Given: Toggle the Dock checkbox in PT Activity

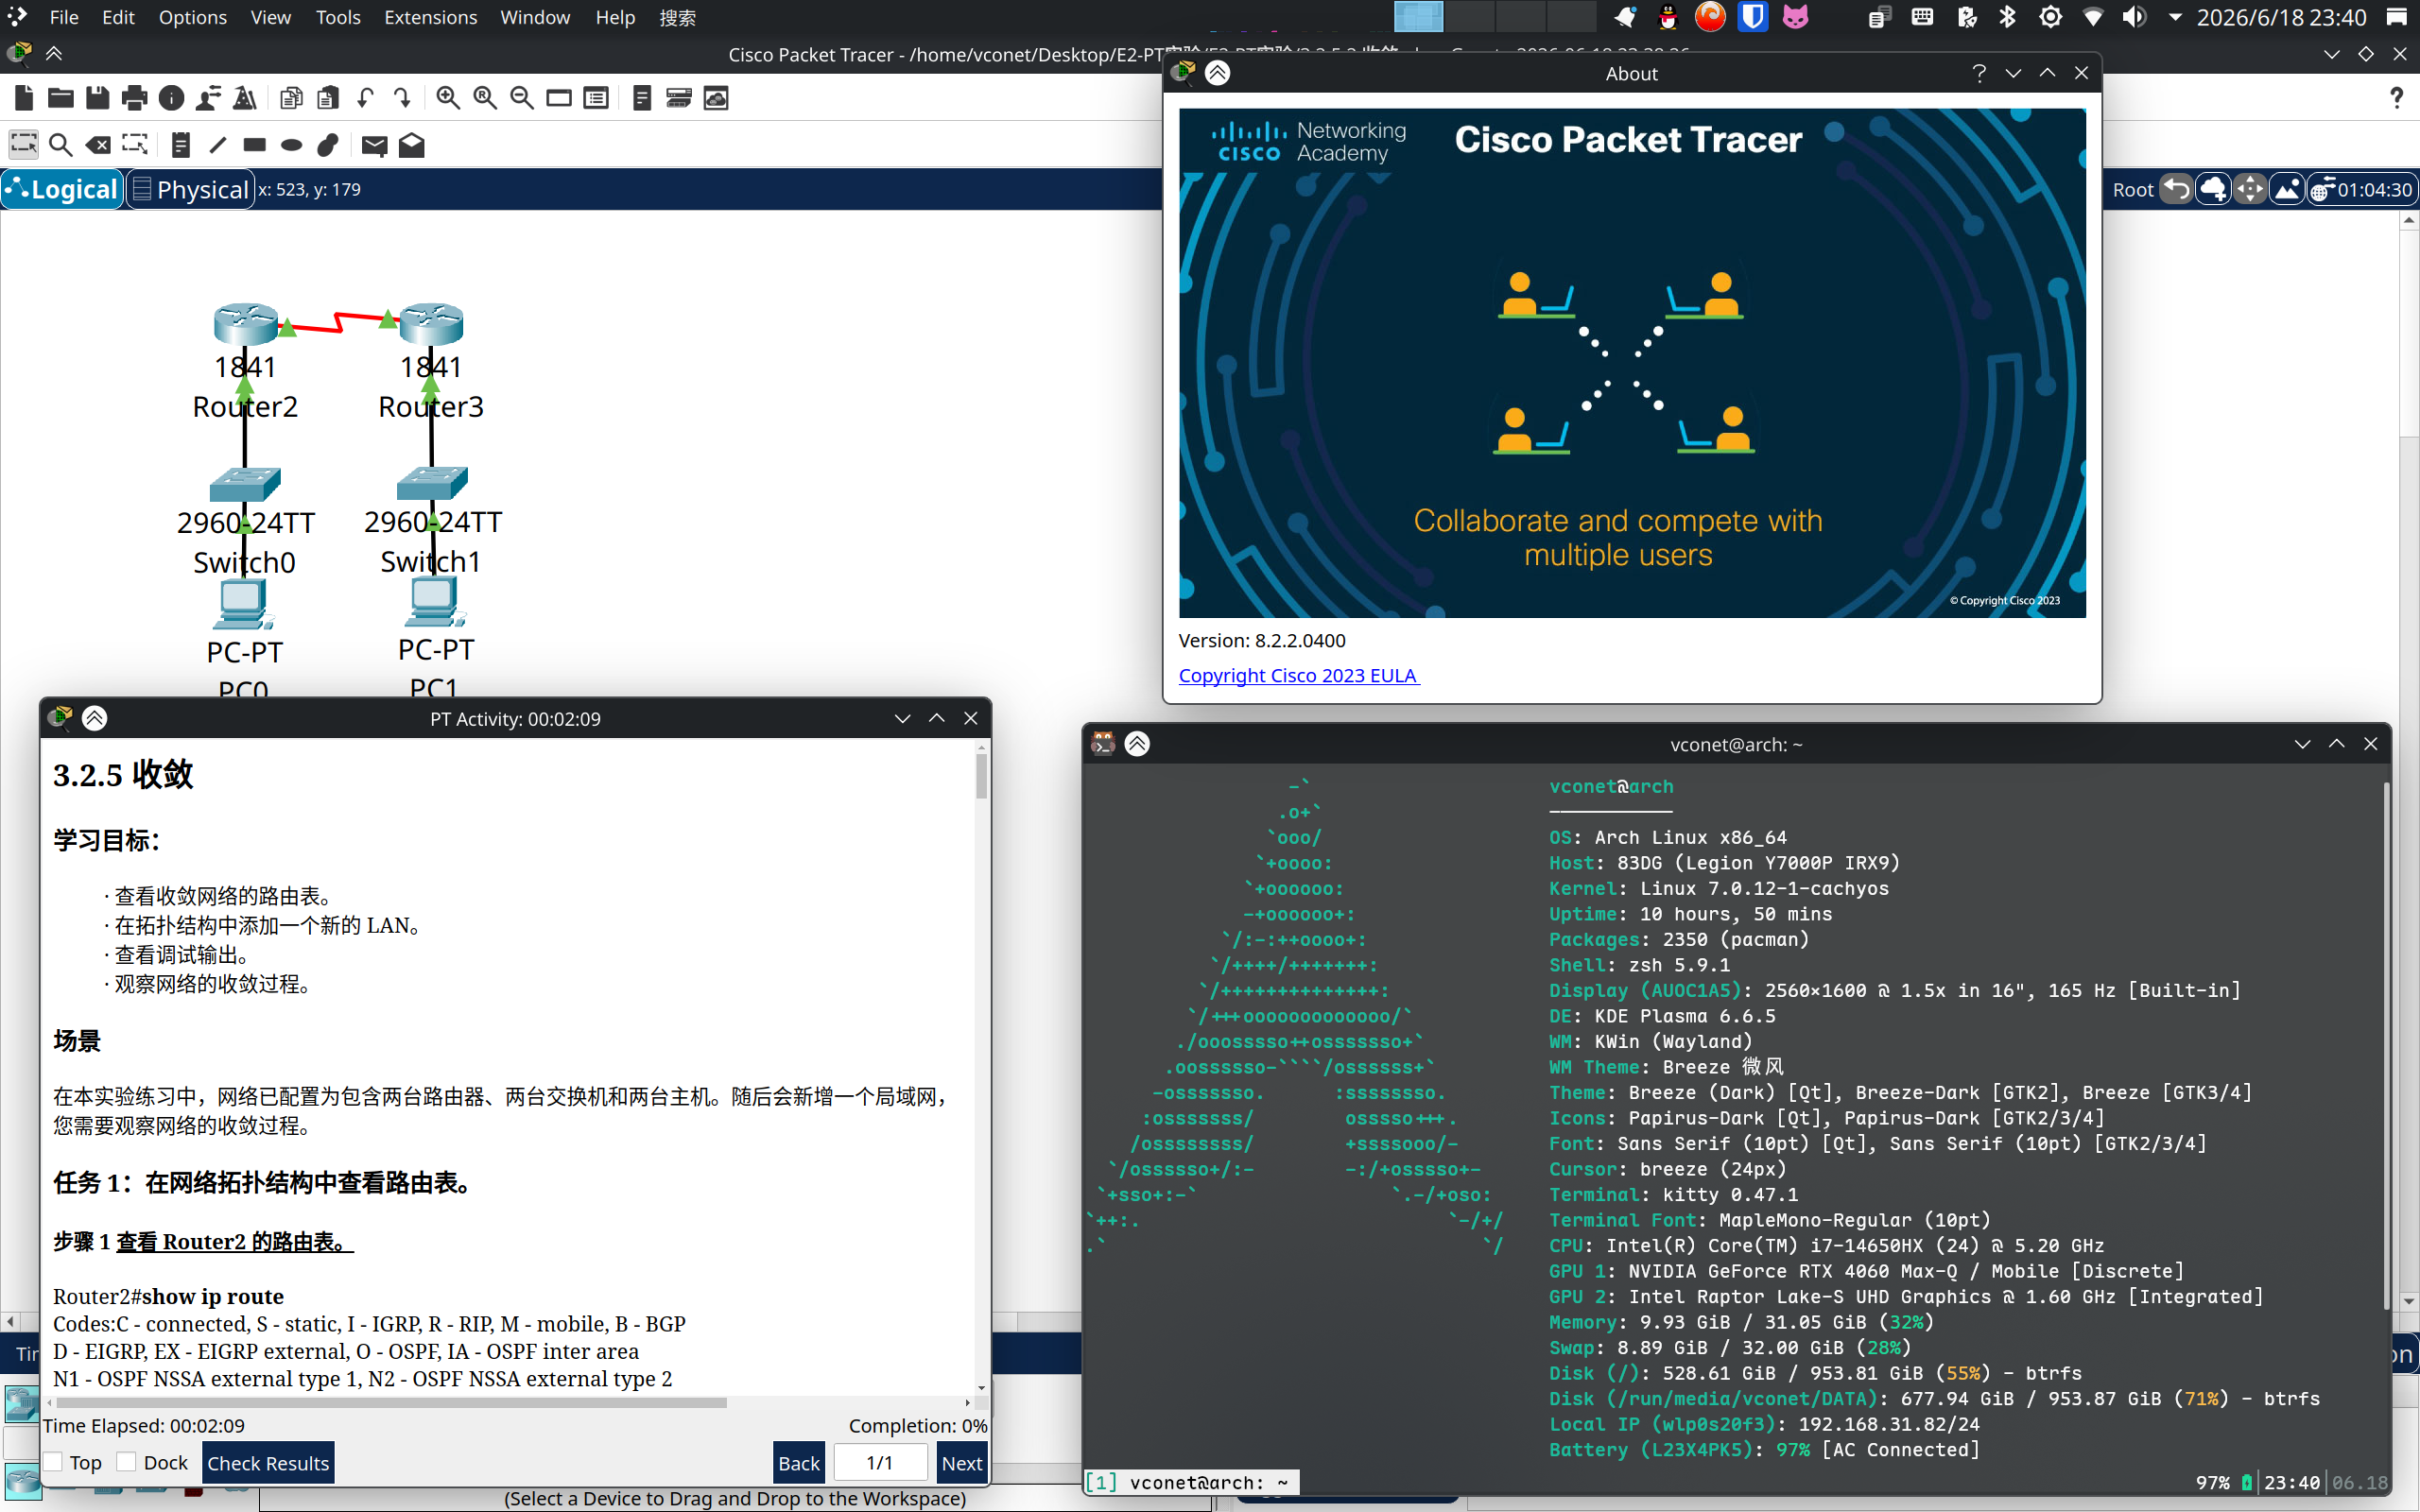Looking at the screenshot, I should tap(126, 1462).
